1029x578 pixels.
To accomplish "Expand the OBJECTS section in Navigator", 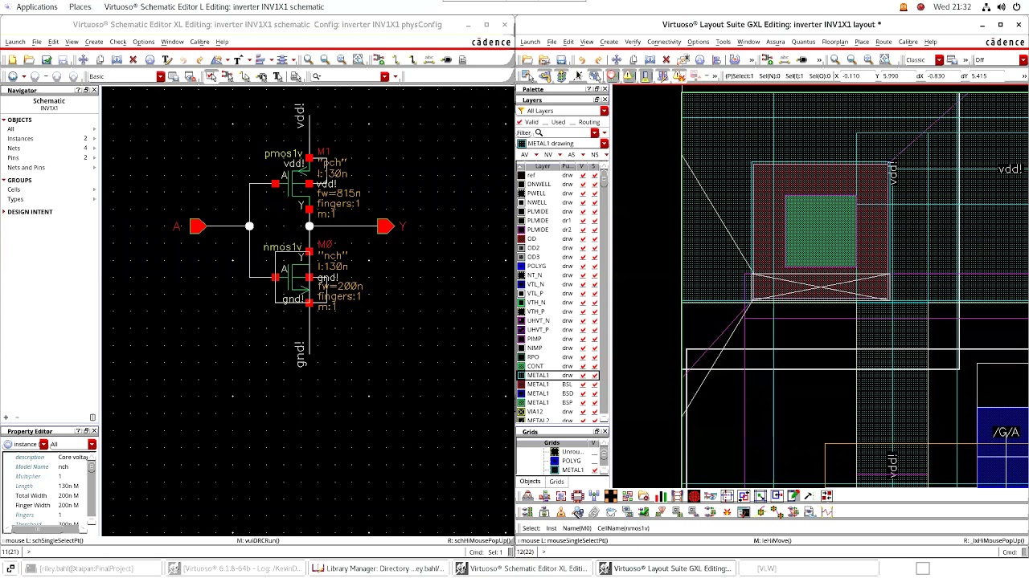I will (x=4, y=120).
